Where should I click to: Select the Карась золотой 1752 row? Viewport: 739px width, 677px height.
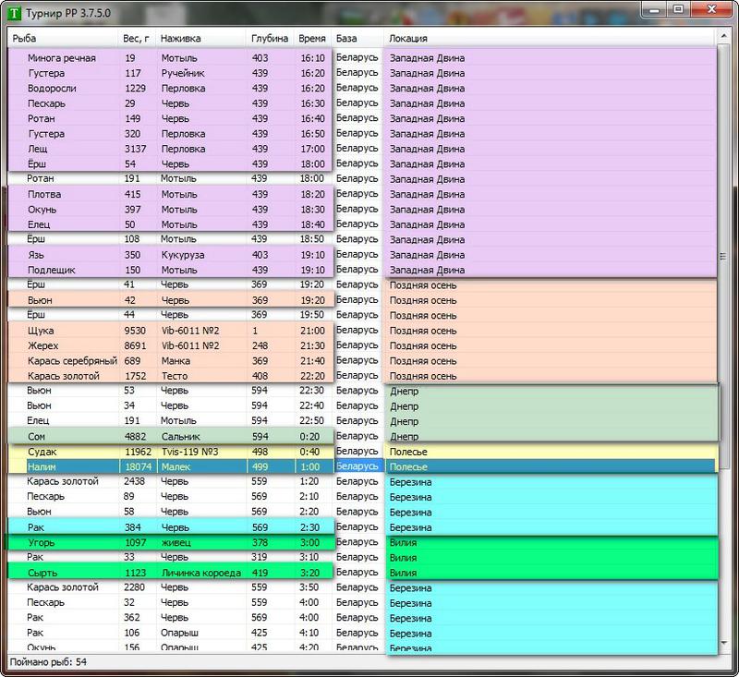pos(362,376)
